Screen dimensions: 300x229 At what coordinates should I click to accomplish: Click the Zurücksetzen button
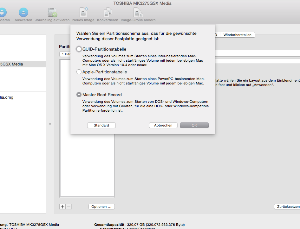288,207
